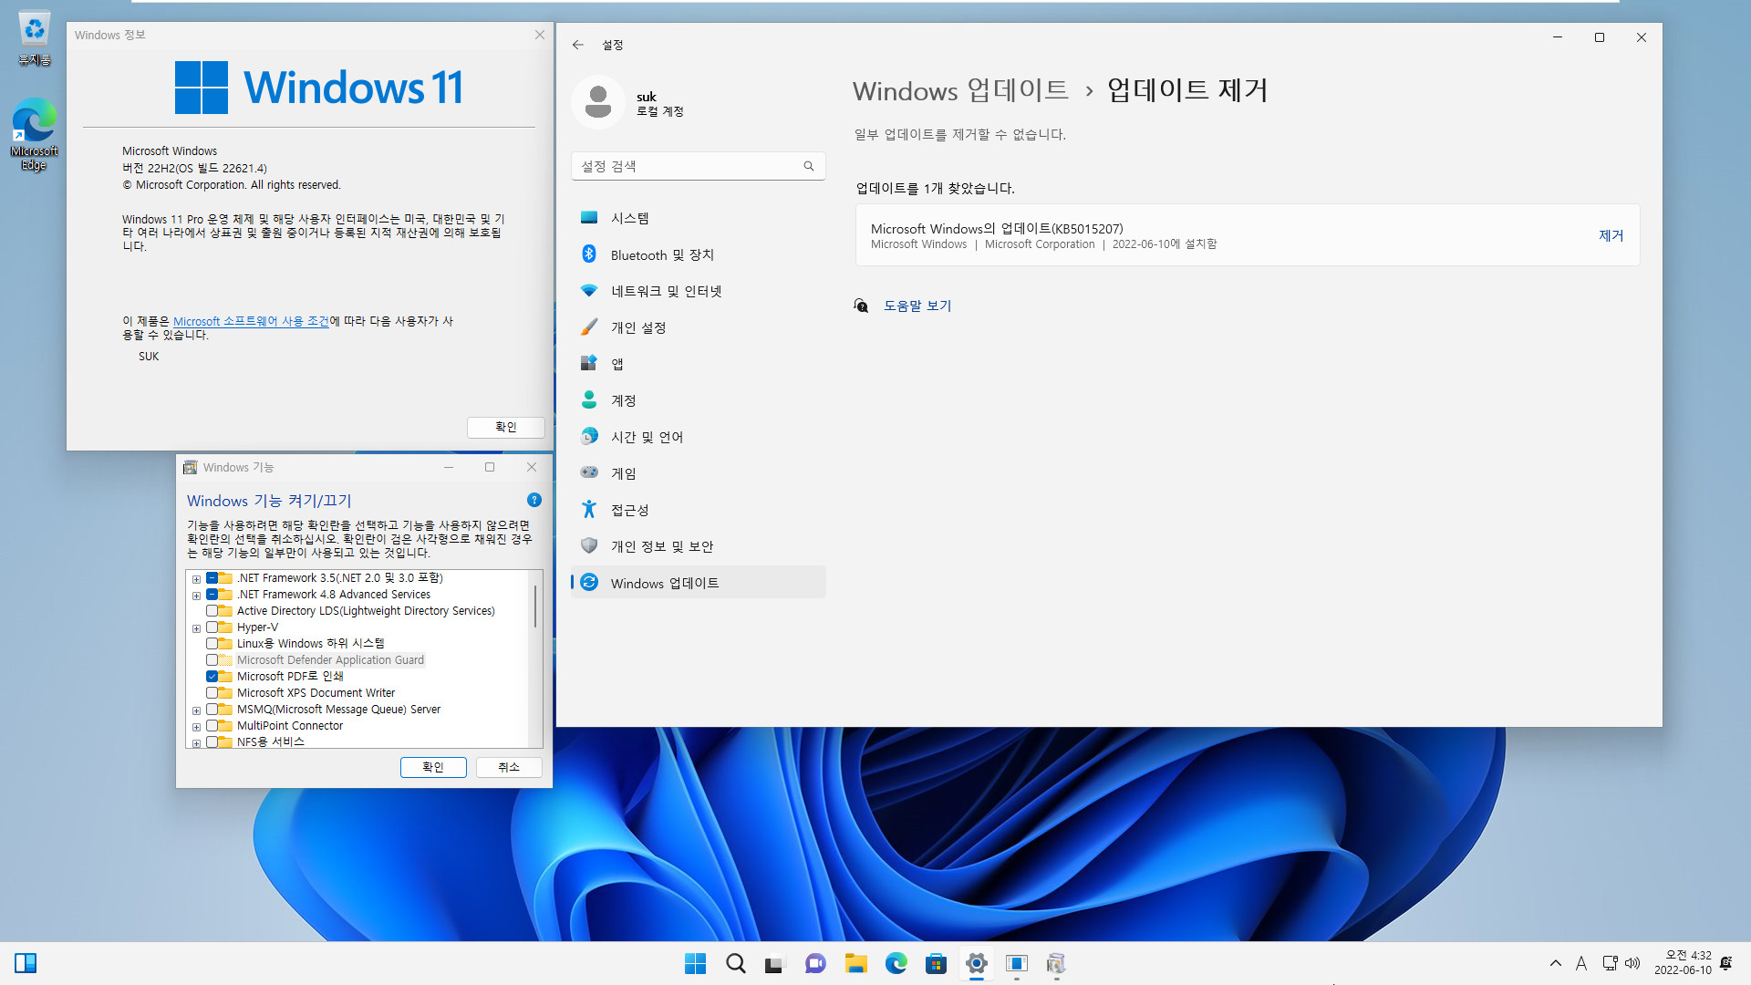Open 계정 settings category

[x=698, y=400]
